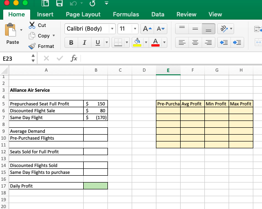The image size is (262, 209).
Task: Select column A header
Action: point(46,70)
